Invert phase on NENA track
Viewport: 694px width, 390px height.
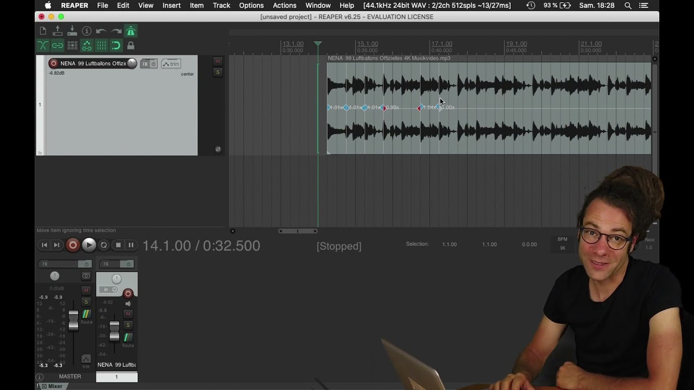pyautogui.click(x=218, y=149)
